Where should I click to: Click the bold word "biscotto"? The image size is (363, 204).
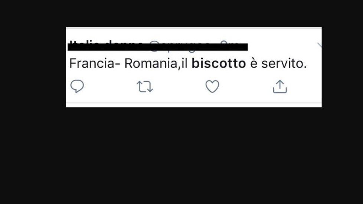[x=219, y=63]
